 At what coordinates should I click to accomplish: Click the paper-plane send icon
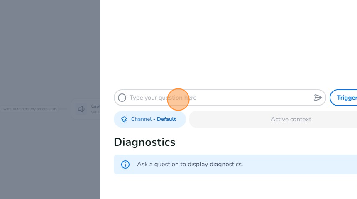[x=318, y=98]
